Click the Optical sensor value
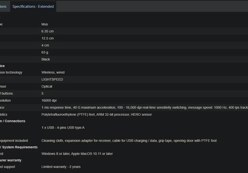 (47, 86)
